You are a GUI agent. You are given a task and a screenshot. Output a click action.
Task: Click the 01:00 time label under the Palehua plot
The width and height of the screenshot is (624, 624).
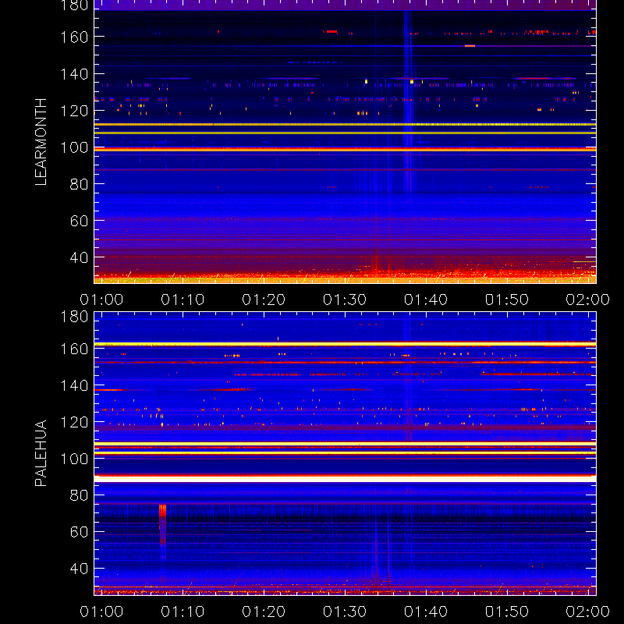tap(101, 612)
